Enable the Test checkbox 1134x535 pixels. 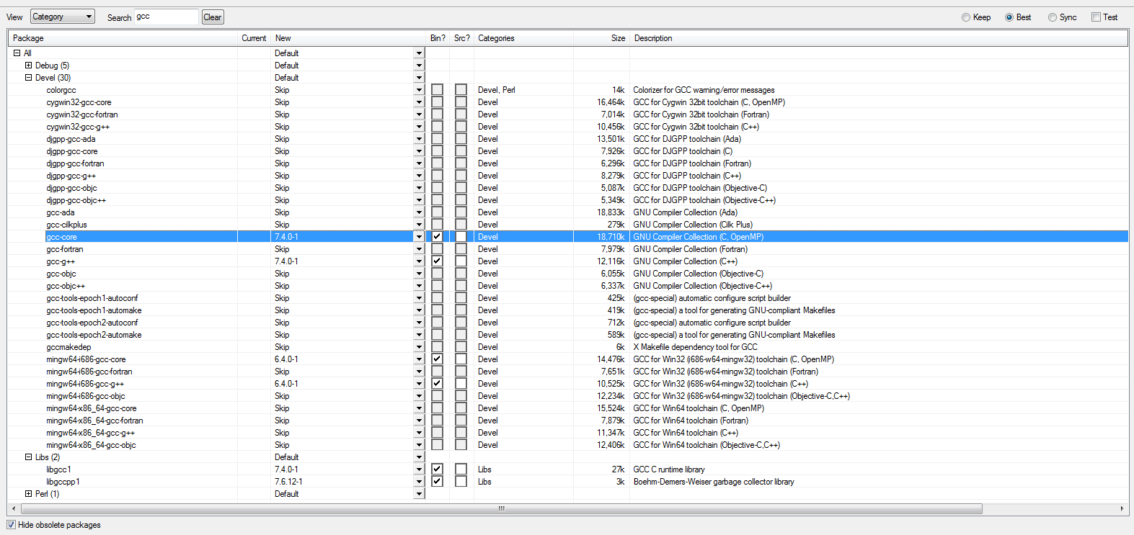(1096, 17)
